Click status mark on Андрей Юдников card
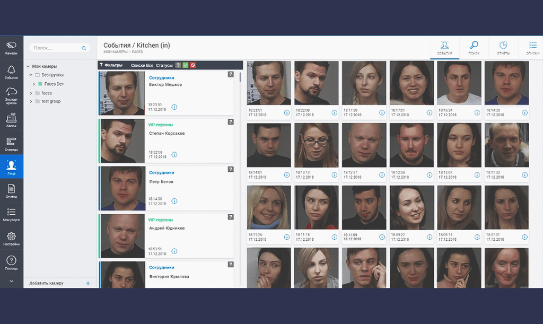 tap(231, 217)
